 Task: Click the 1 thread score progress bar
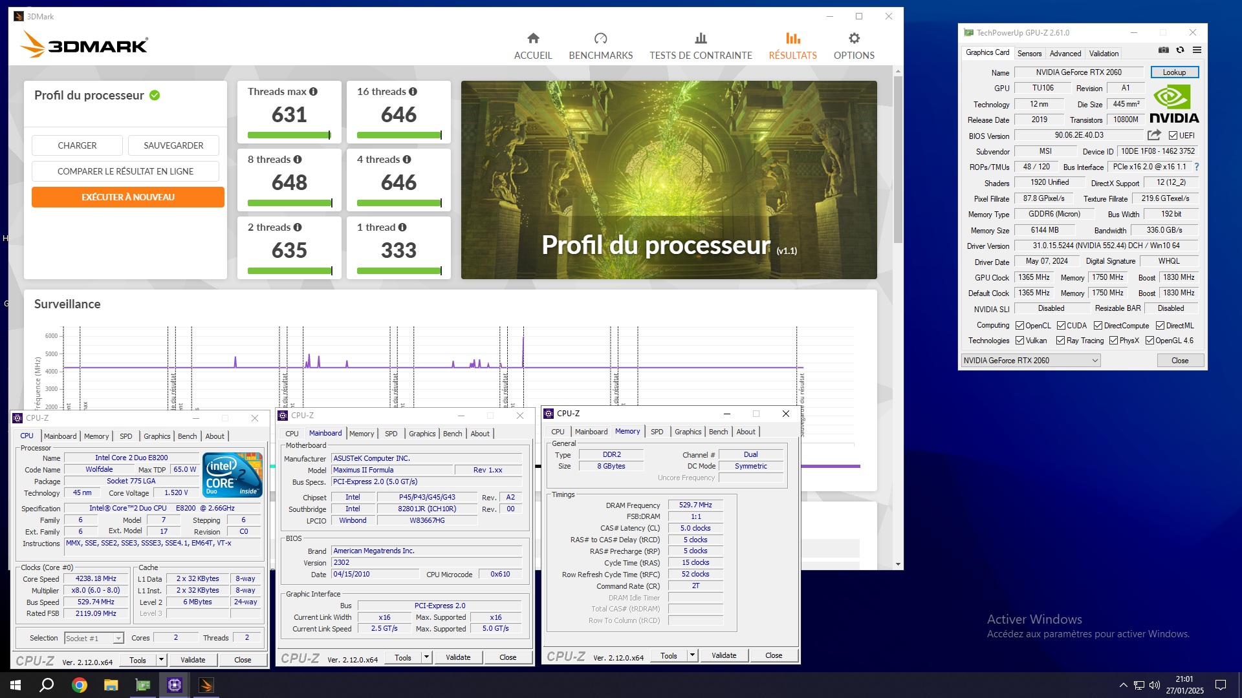pos(398,271)
